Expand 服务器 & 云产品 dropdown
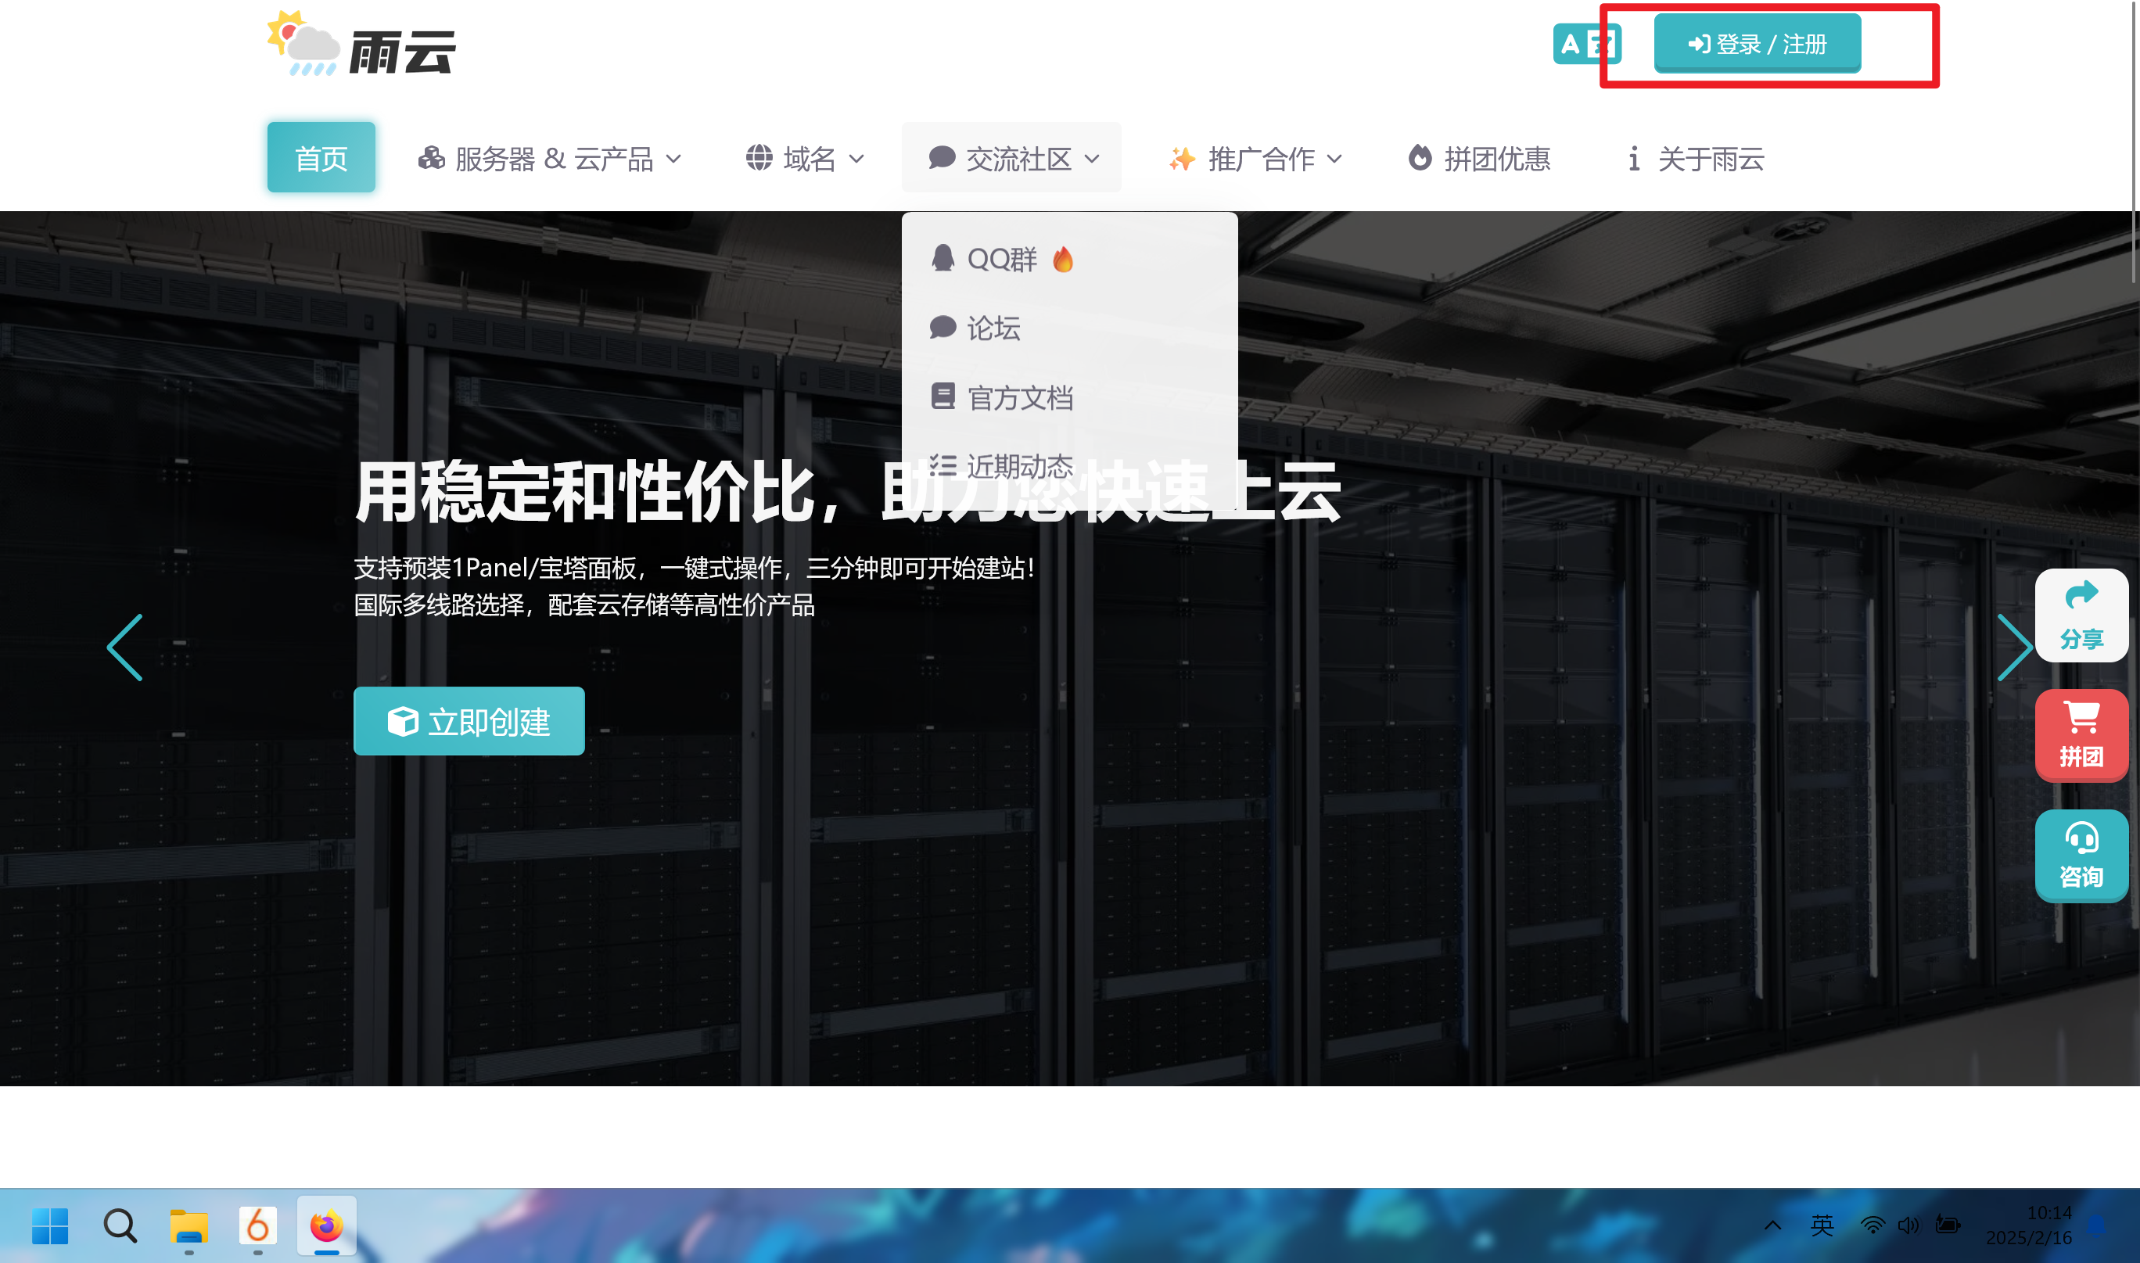The image size is (2140, 1263). coord(549,158)
